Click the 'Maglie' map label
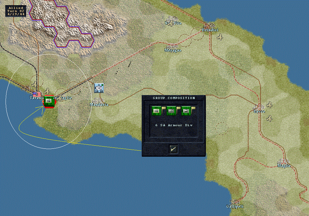The width and height of the screenshot is (309, 216). 284,166
